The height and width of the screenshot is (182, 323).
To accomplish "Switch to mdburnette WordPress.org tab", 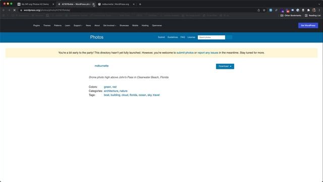I will pos(116,4).
